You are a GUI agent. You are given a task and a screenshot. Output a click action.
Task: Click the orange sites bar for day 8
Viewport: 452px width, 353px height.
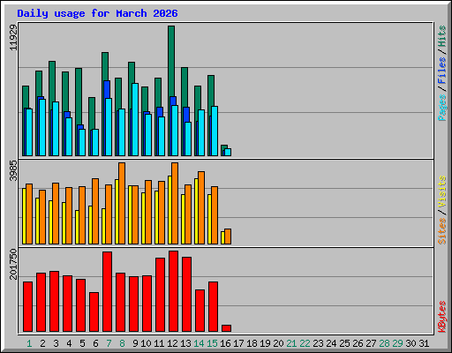[x=122, y=203]
